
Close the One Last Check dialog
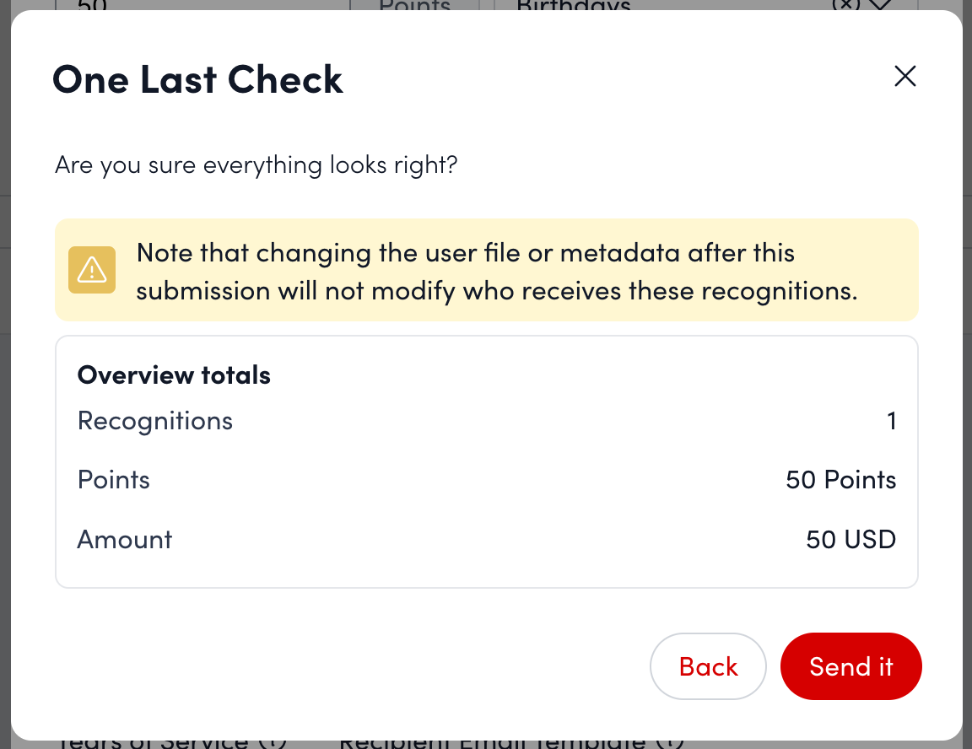(904, 77)
